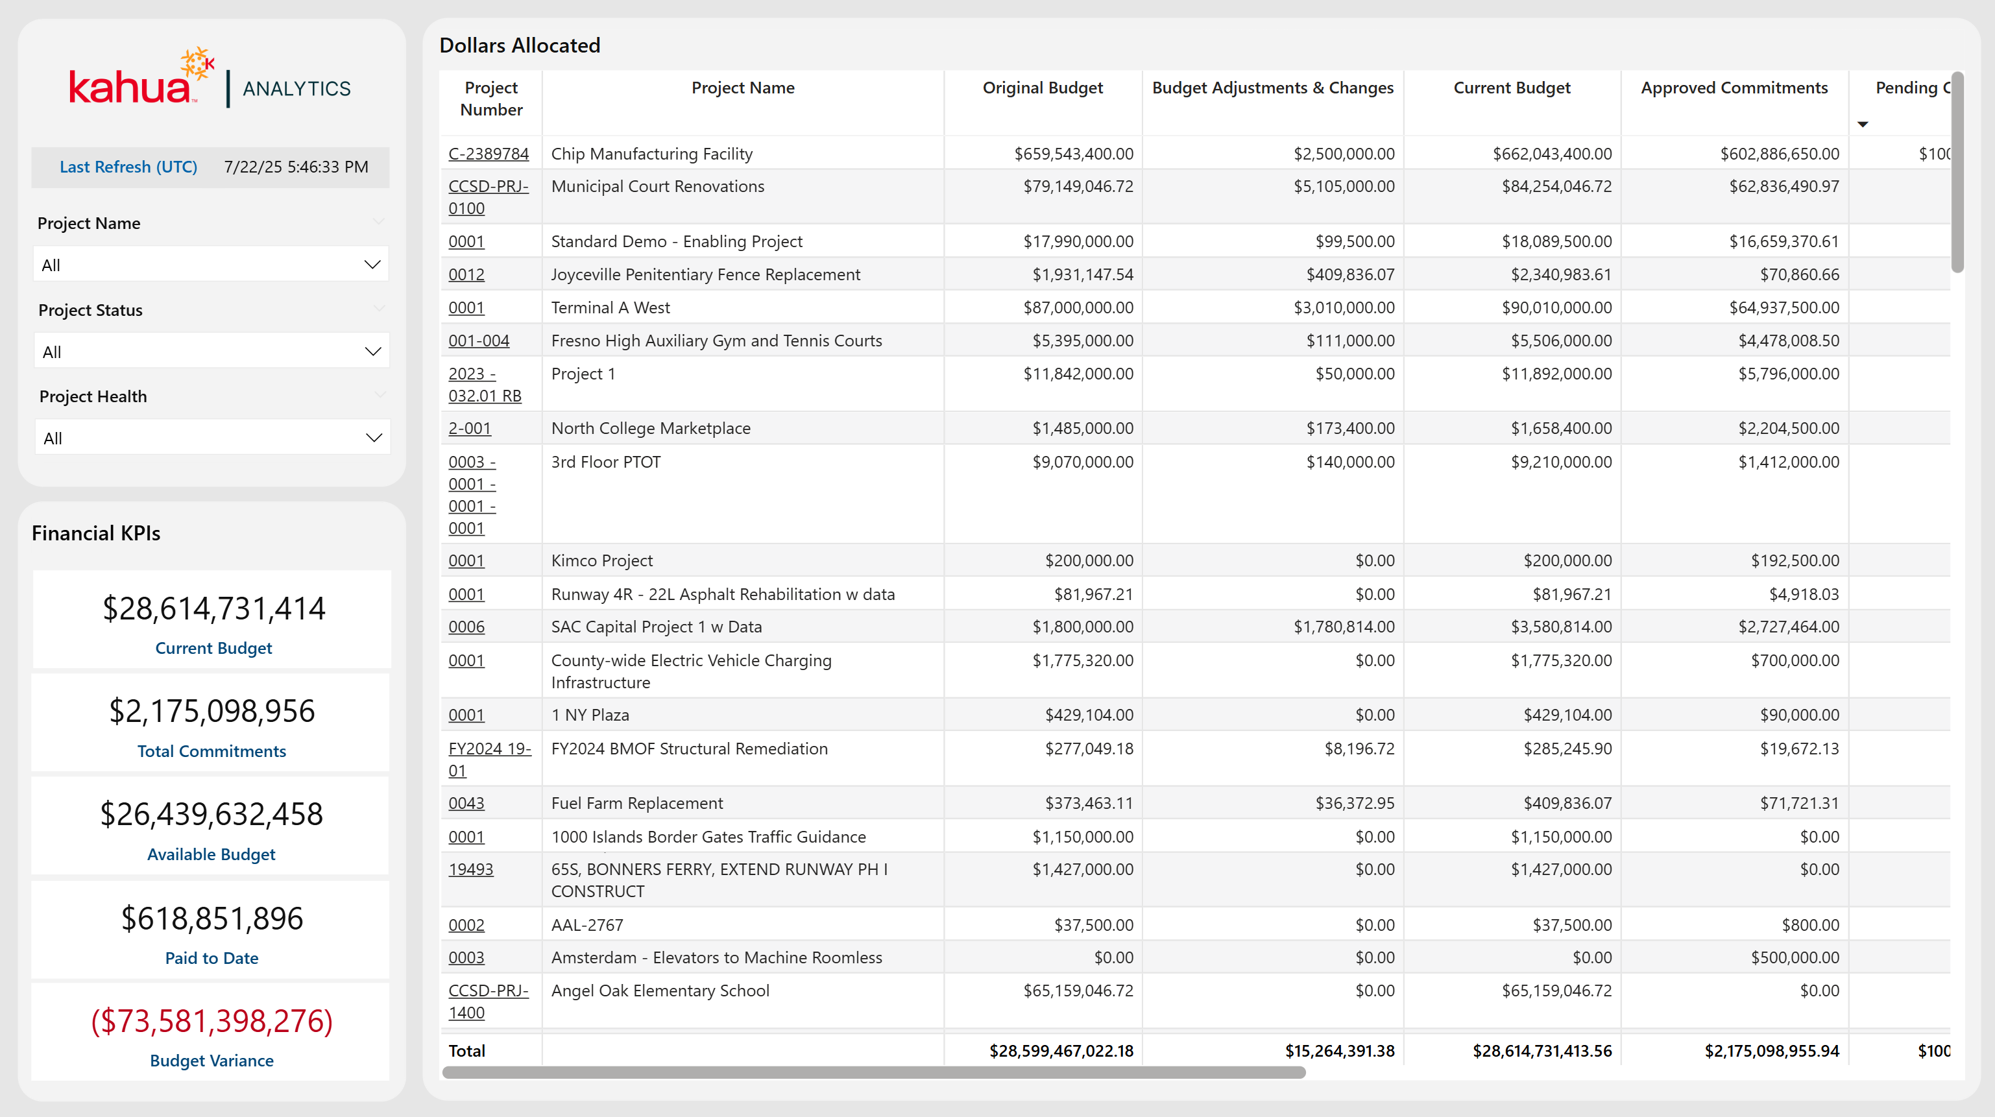The width and height of the screenshot is (1995, 1117).
Task: Click Current Budget column header
Action: 1511,88
